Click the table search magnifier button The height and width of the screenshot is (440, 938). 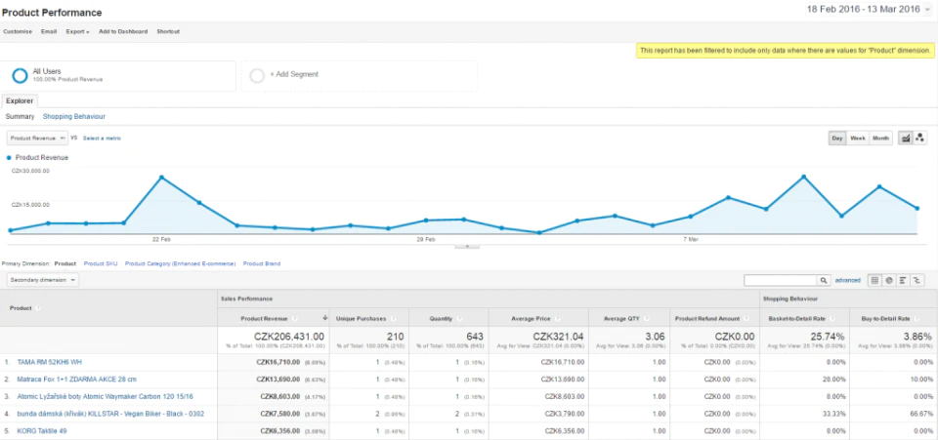coord(825,280)
